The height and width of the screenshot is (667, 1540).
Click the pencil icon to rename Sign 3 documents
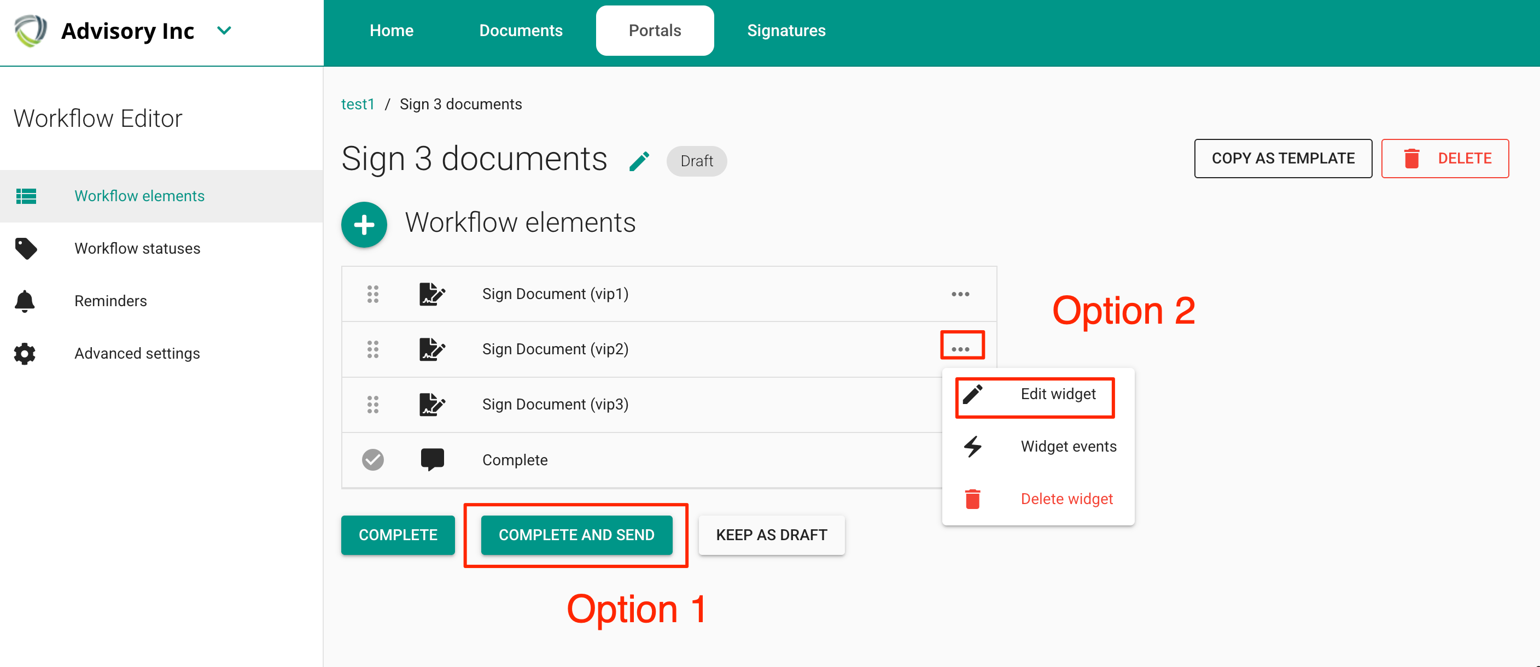(640, 160)
